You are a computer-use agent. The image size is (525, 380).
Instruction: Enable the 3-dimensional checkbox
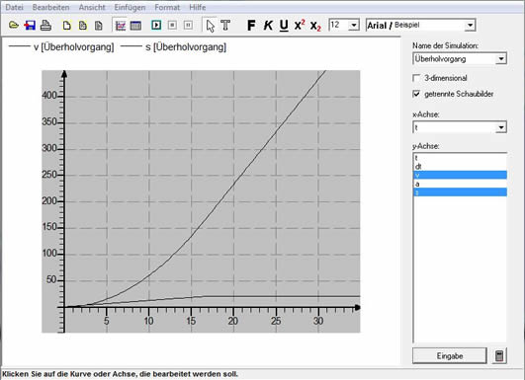coord(416,78)
